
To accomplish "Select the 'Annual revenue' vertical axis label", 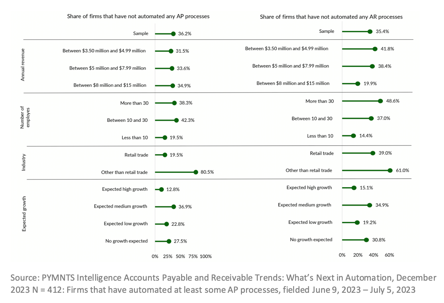I will 23,65.
